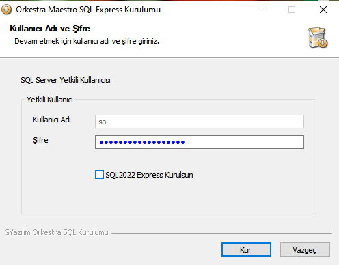
Task: Click the 'Şifre' field label
Action: point(40,140)
